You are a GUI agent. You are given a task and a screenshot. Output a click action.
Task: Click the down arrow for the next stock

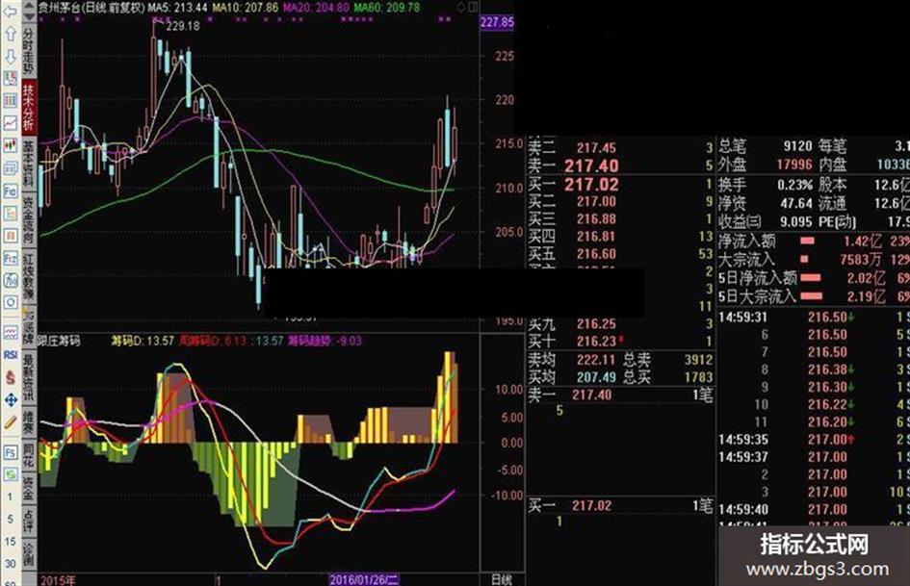pos(10,56)
